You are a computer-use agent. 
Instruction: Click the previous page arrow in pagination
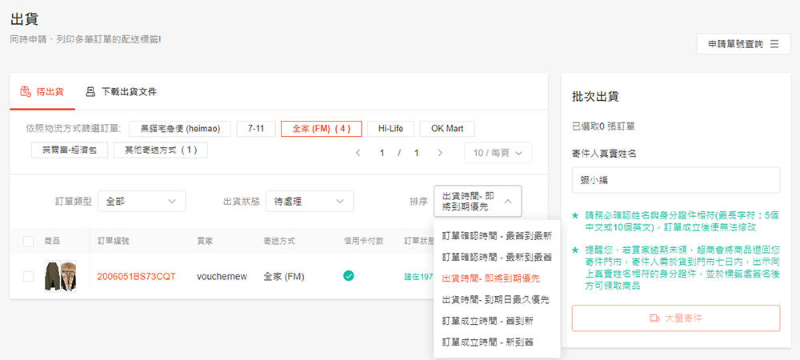[358, 153]
